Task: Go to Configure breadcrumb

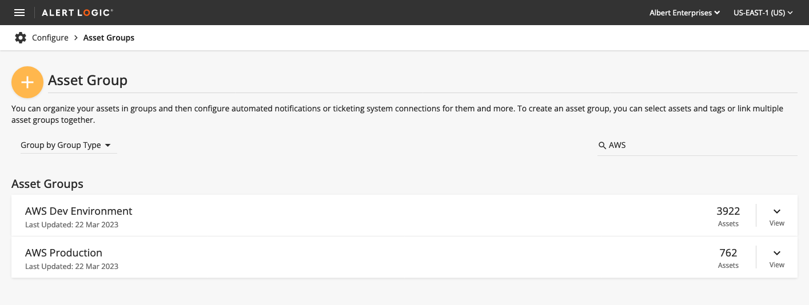Action: click(50, 38)
